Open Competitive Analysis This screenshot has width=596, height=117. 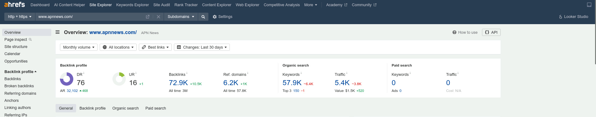click(282, 5)
